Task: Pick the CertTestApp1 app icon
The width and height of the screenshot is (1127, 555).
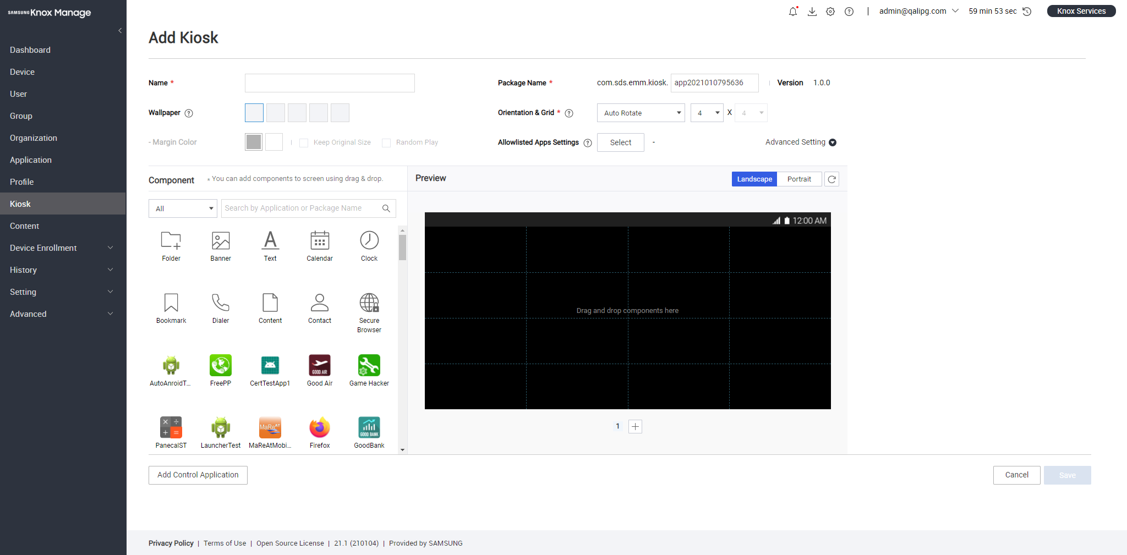Action: (x=270, y=365)
